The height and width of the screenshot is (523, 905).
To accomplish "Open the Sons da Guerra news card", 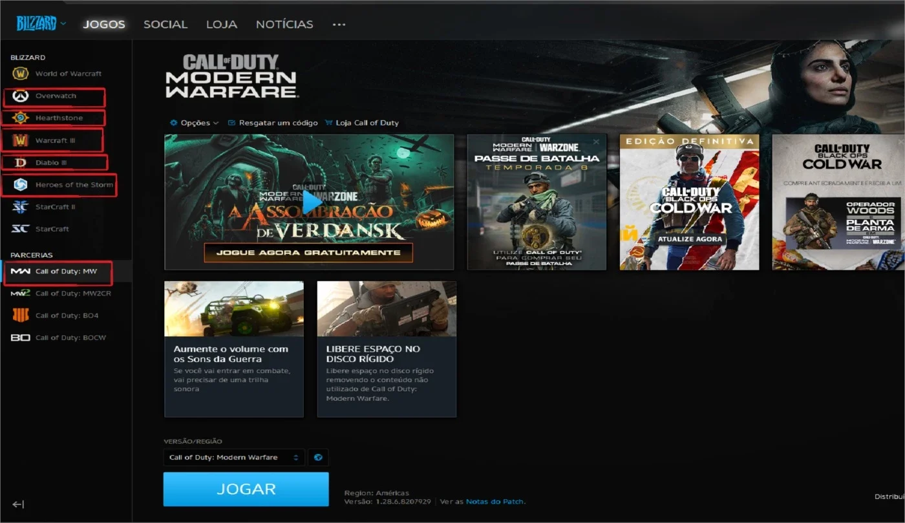I will point(234,349).
